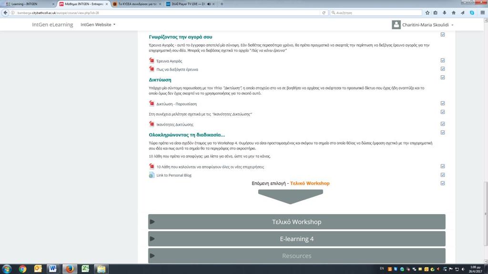Open the bookmarks library icon
The width and height of the screenshot is (488, 274).
(x=436, y=13)
